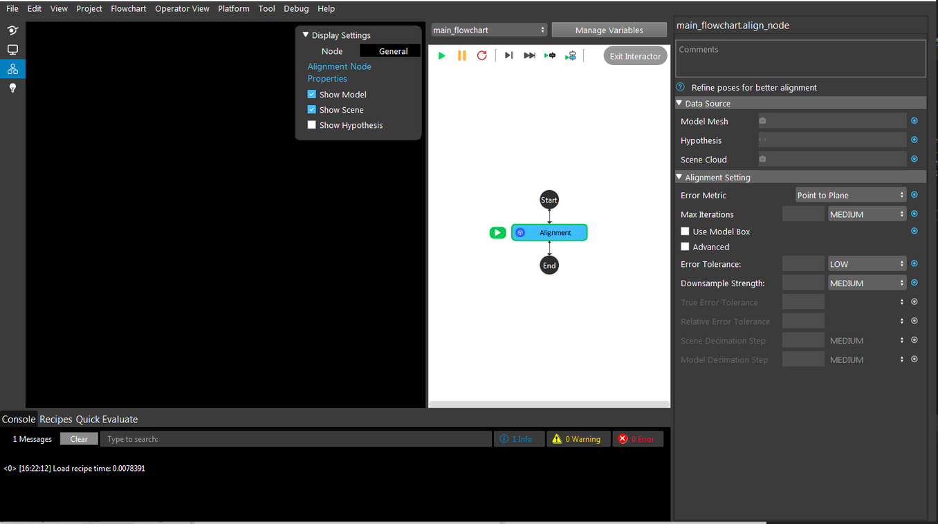Open the Flowchart menu
The height and width of the screenshot is (524, 938).
[129, 8]
